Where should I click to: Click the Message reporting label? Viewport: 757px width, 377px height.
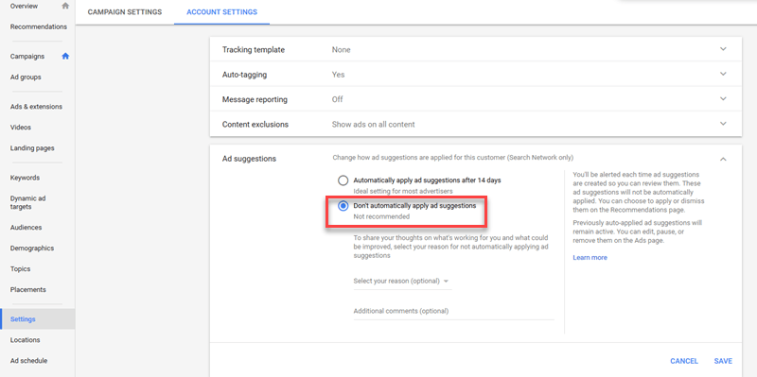pos(255,99)
